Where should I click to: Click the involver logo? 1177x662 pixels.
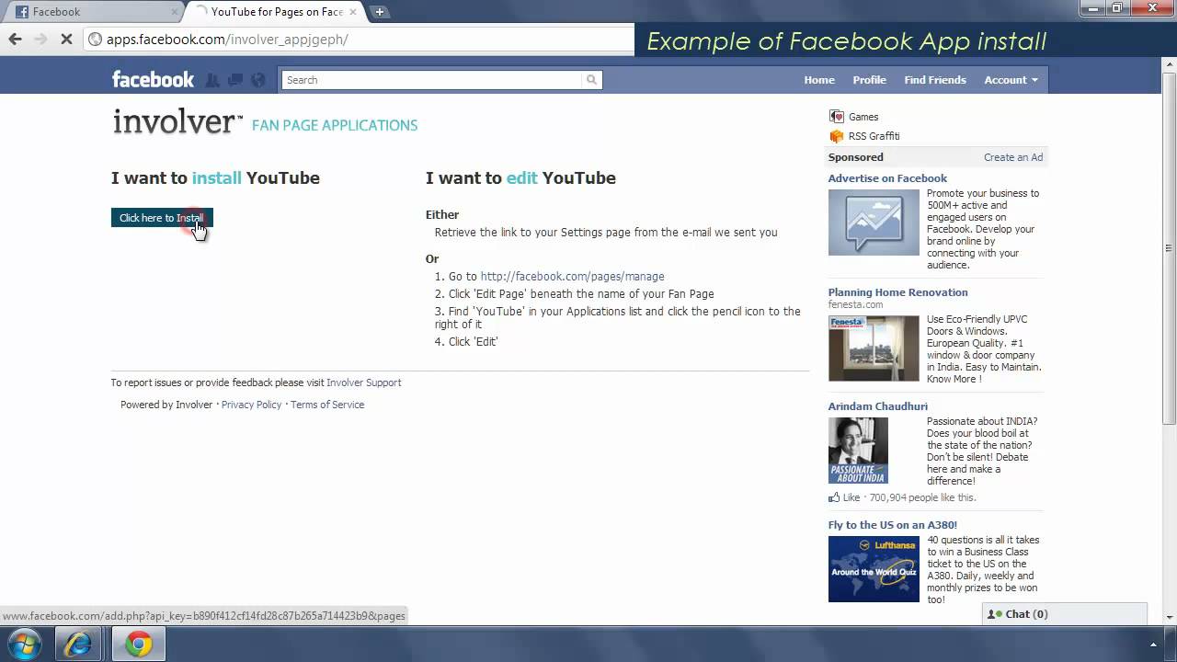(x=177, y=122)
